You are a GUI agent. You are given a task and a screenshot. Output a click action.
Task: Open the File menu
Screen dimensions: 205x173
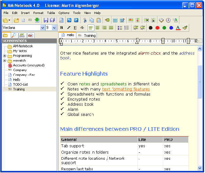point(6,13)
